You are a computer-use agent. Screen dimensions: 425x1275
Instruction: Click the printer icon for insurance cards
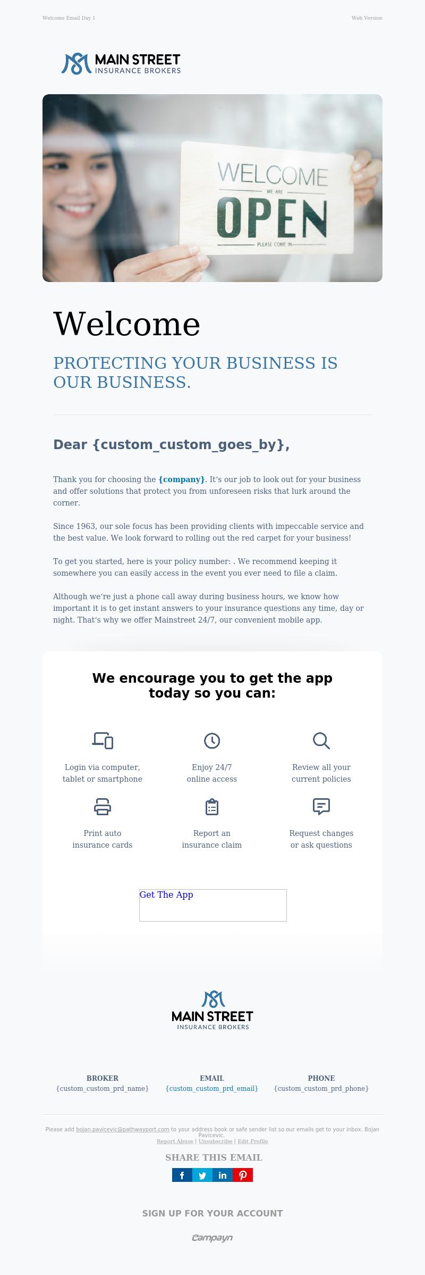pyautogui.click(x=103, y=807)
